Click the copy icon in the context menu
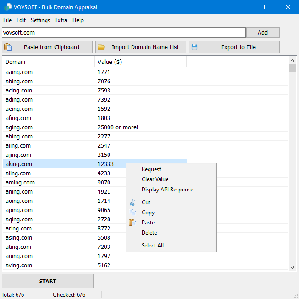 point(132,213)
